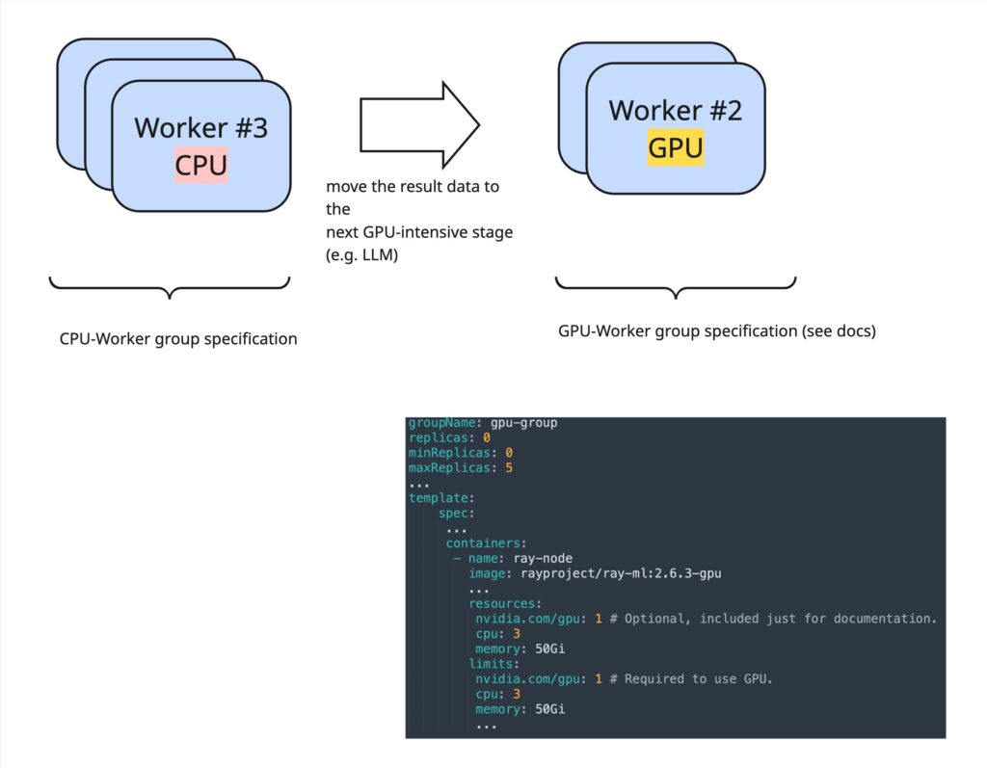
Task: Click the "groupName: gpu-group" code line
Action: tap(483, 423)
